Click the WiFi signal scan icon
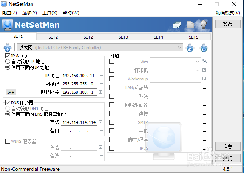This screenshot has width=244, height=173. pyautogui.click(x=204, y=62)
